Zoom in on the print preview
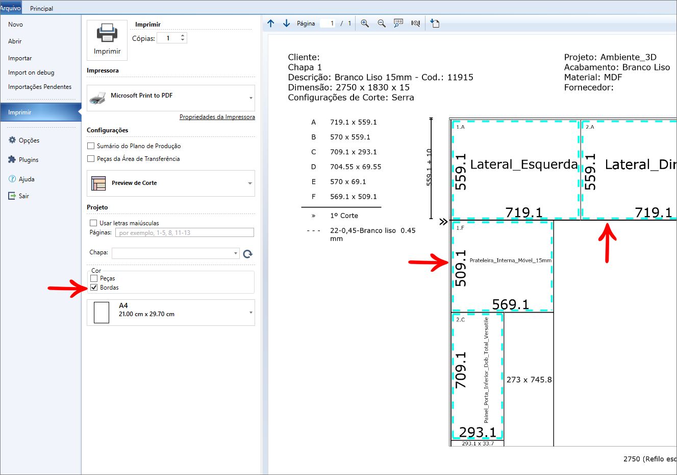Viewport: 677px width, 475px height. (x=365, y=23)
